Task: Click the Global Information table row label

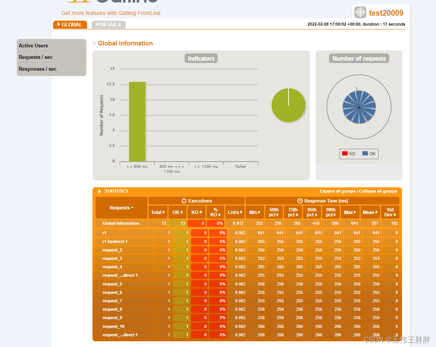Action: coord(121,223)
